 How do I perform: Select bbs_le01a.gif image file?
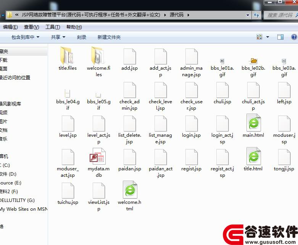222,67
